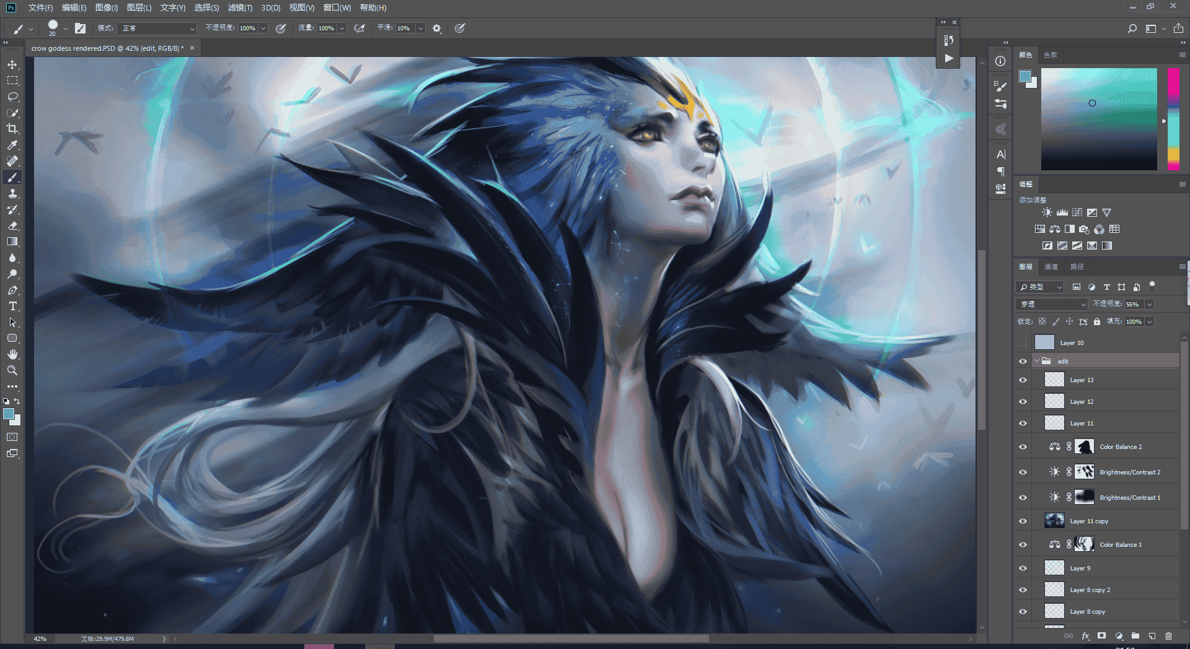This screenshot has height=649, width=1190.
Task: Select the Eyedropper tool
Action: [12, 145]
